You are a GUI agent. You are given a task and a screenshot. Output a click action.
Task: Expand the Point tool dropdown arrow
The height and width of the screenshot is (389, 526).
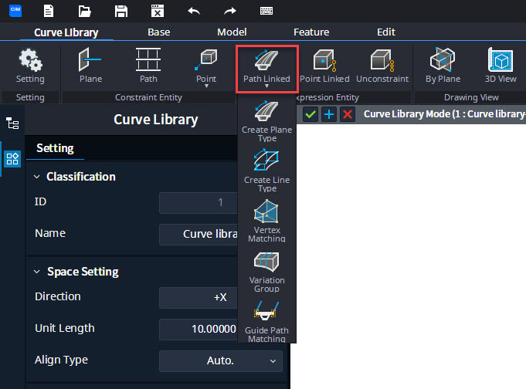(207, 86)
